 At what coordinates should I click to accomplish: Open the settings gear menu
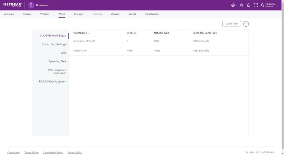(x=233, y=5)
